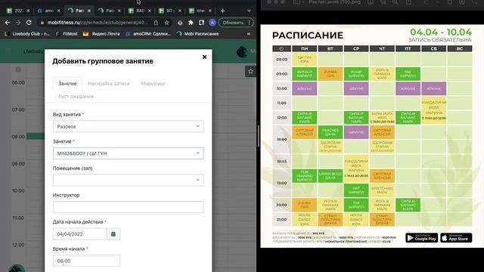The height and width of the screenshot is (272, 484).
Task: Toggle Chrome side panel icon
Action: click(x=202, y=23)
